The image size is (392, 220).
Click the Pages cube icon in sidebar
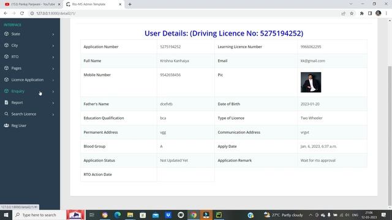pyautogui.click(x=7, y=68)
